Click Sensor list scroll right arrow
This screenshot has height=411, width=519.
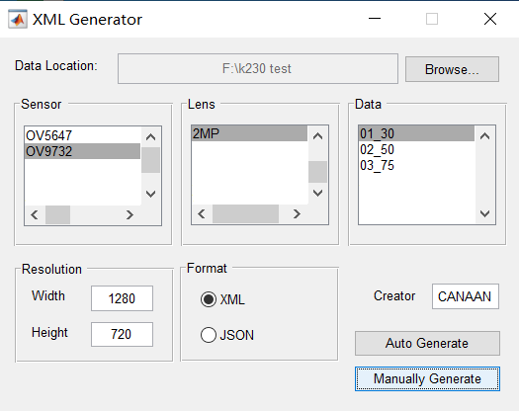(130, 215)
